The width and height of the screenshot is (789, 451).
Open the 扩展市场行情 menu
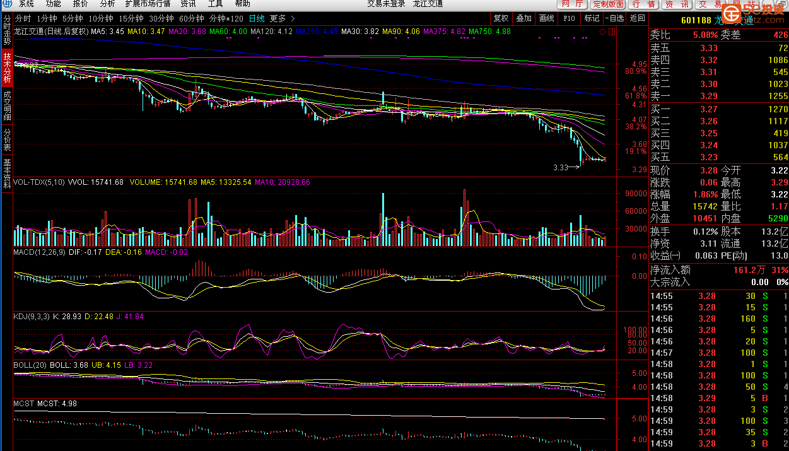pyautogui.click(x=148, y=4)
